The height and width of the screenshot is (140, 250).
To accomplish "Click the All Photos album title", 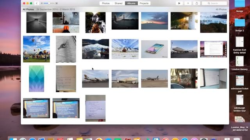I will point(28,9).
